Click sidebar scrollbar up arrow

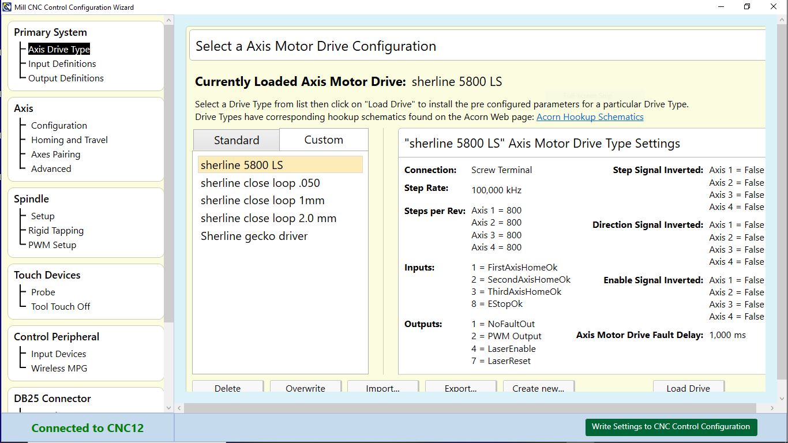tap(169, 20)
